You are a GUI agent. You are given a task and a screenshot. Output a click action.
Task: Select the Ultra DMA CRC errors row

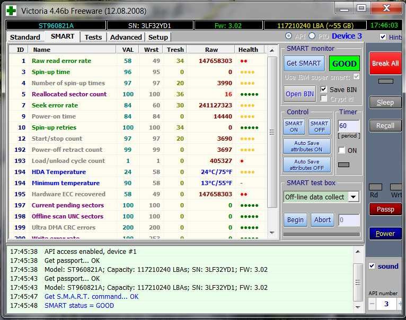[x=137, y=227]
